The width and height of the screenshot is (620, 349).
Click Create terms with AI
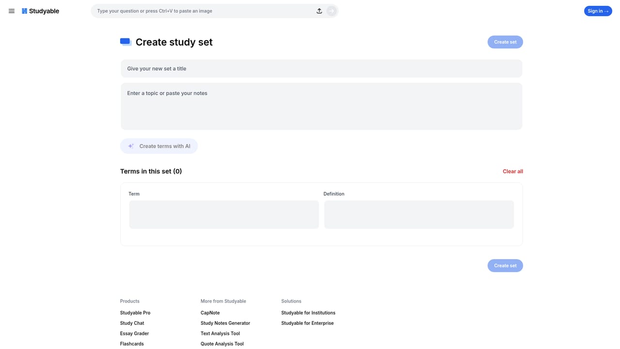click(x=159, y=146)
